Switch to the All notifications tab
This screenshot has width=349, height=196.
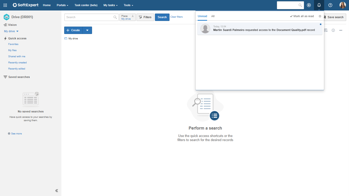tap(213, 16)
